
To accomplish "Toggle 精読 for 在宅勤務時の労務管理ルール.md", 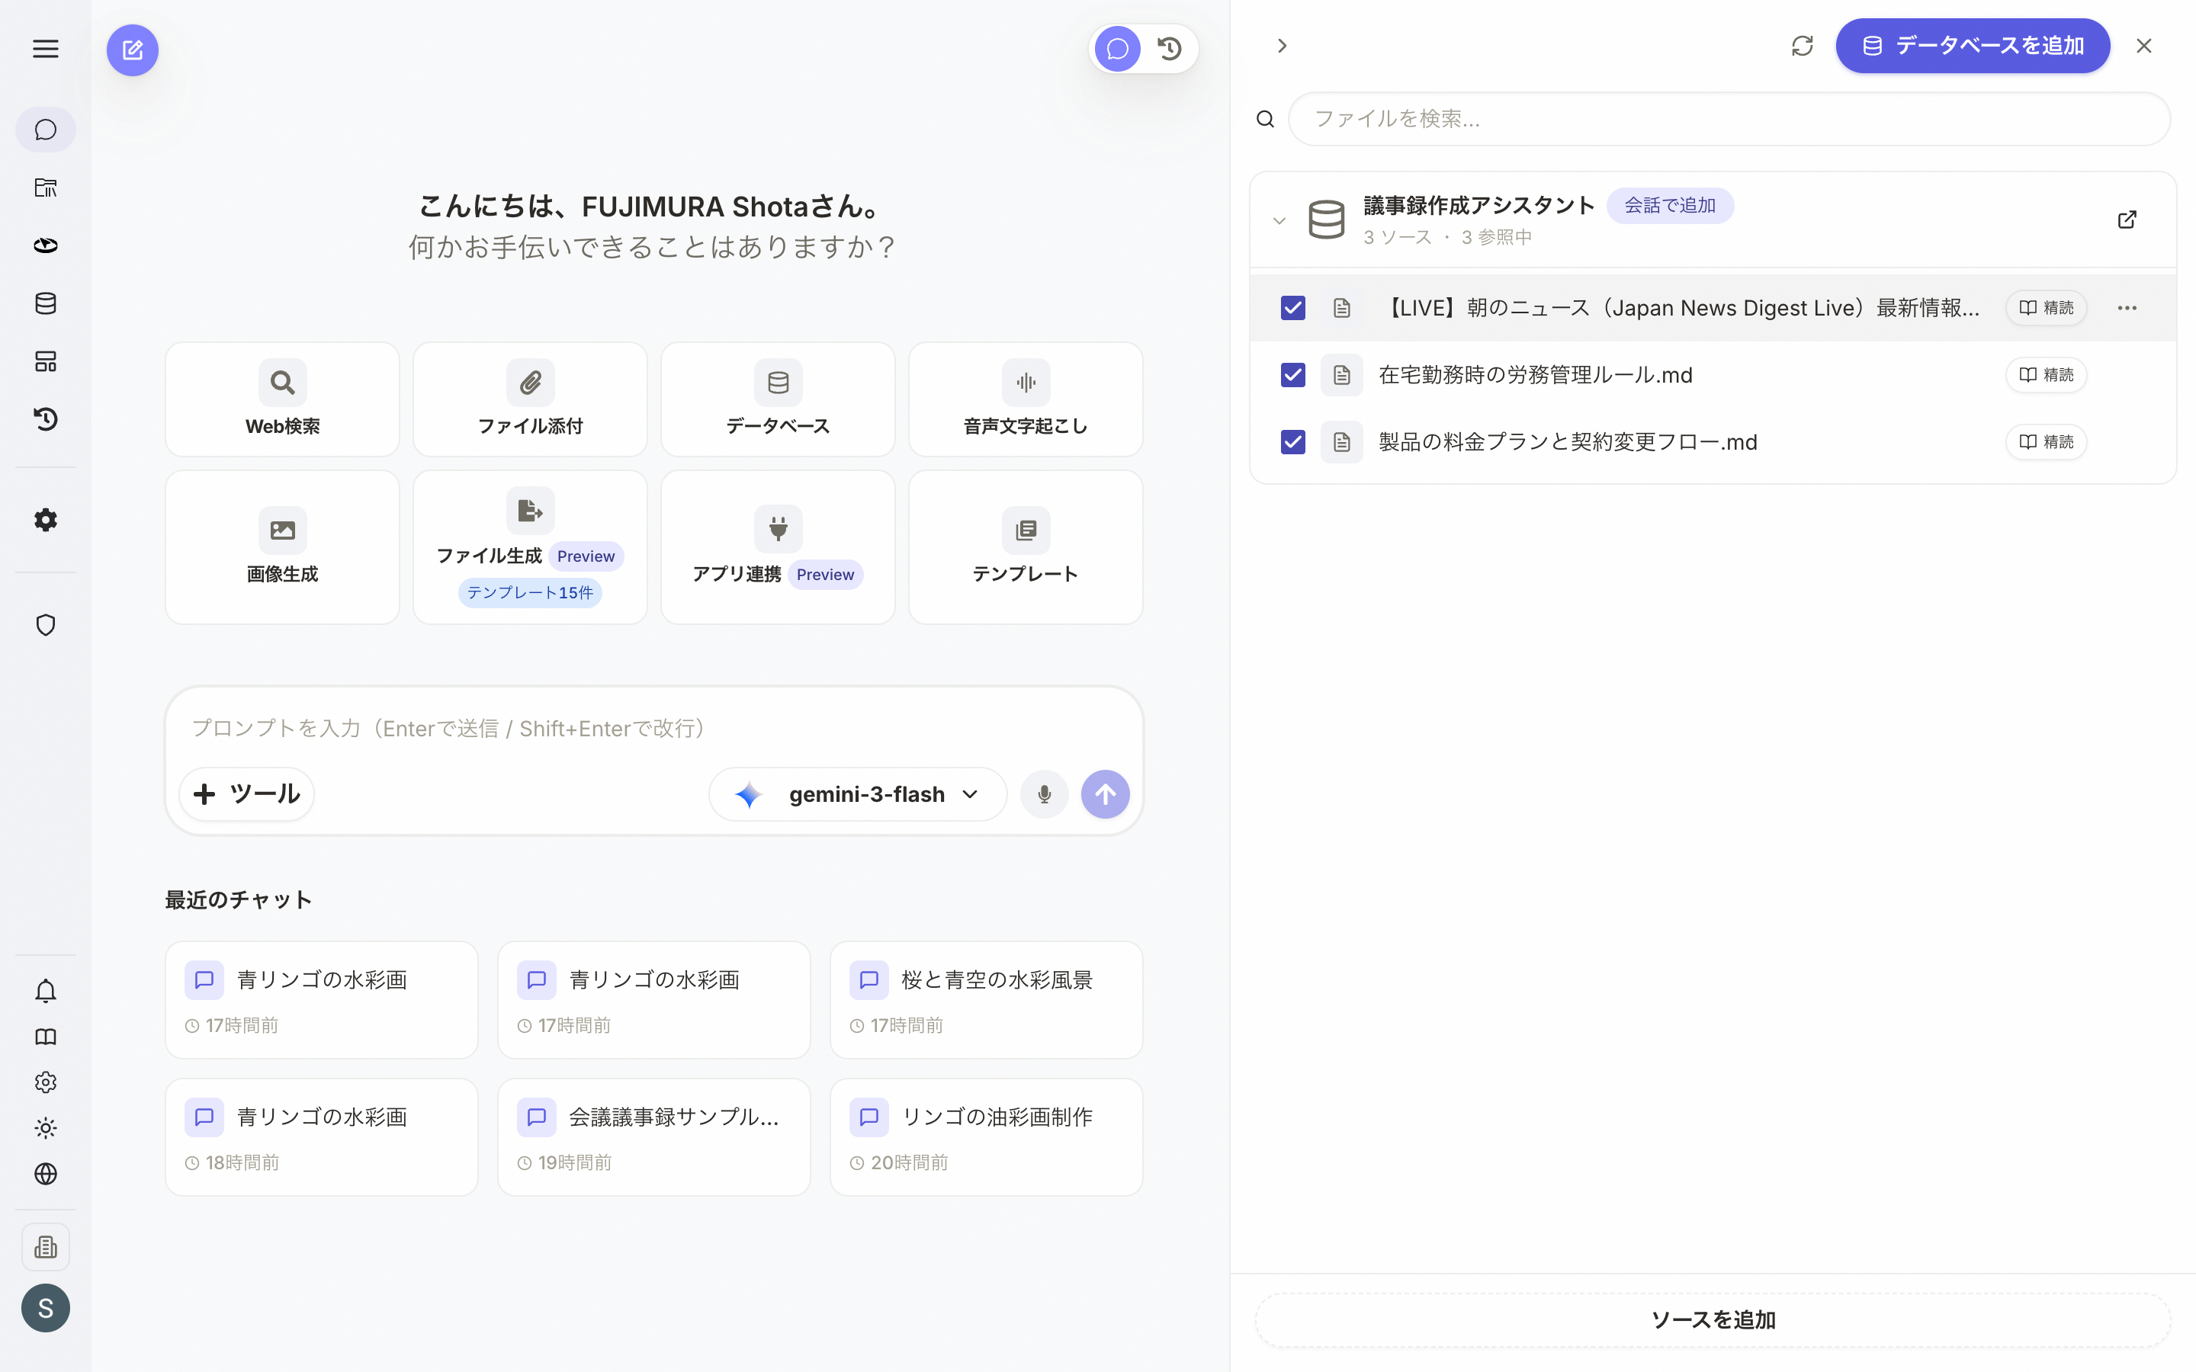I will pos(2047,375).
